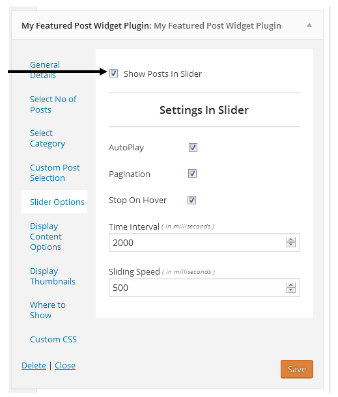Open the General Details tab
The height and width of the screenshot is (397, 338).
(x=45, y=70)
